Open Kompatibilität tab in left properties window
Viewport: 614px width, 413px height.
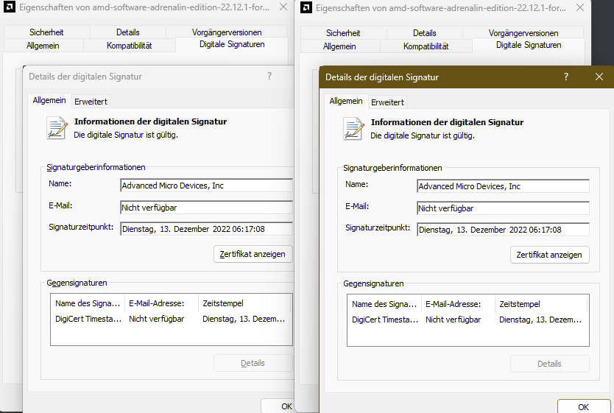[130, 46]
